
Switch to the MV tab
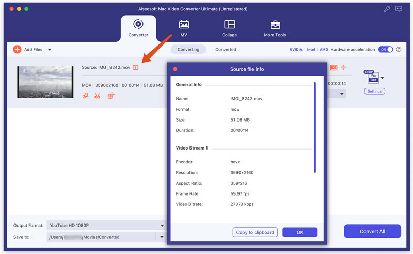184,28
